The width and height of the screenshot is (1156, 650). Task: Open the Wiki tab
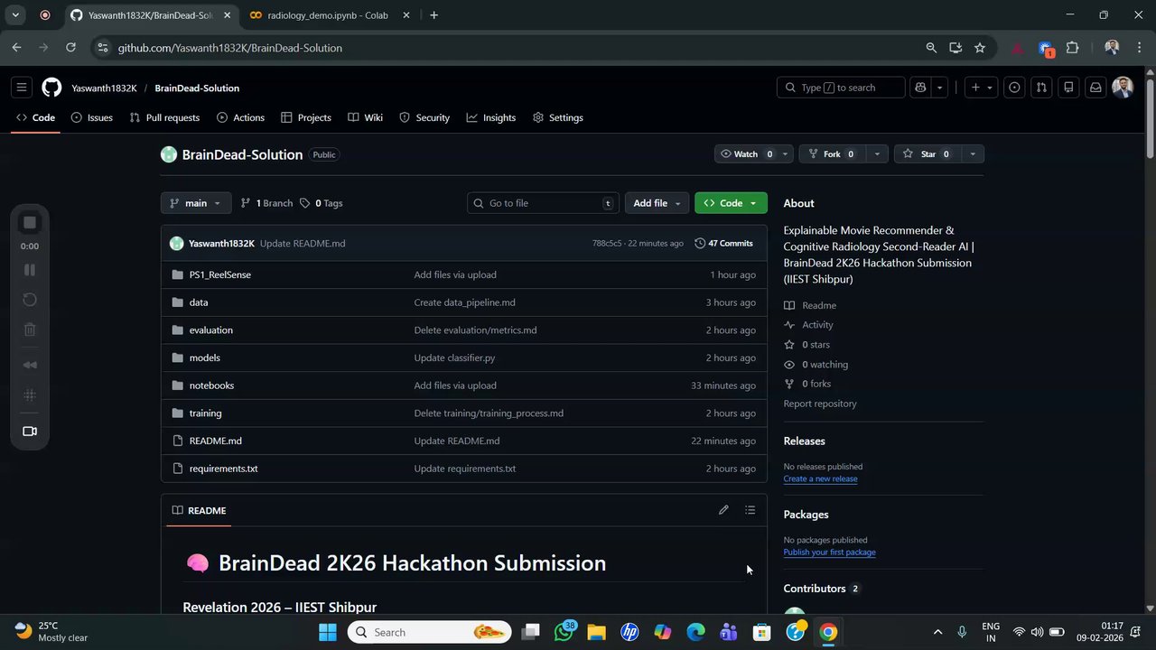point(366,117)
